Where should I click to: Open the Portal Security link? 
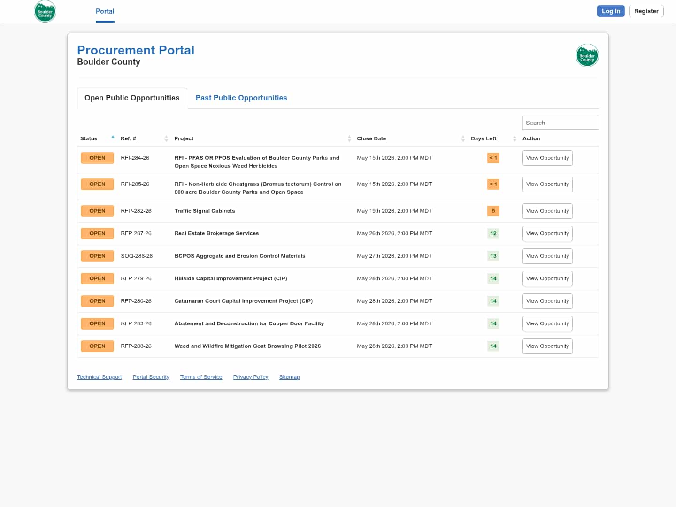tap(151, 377)
